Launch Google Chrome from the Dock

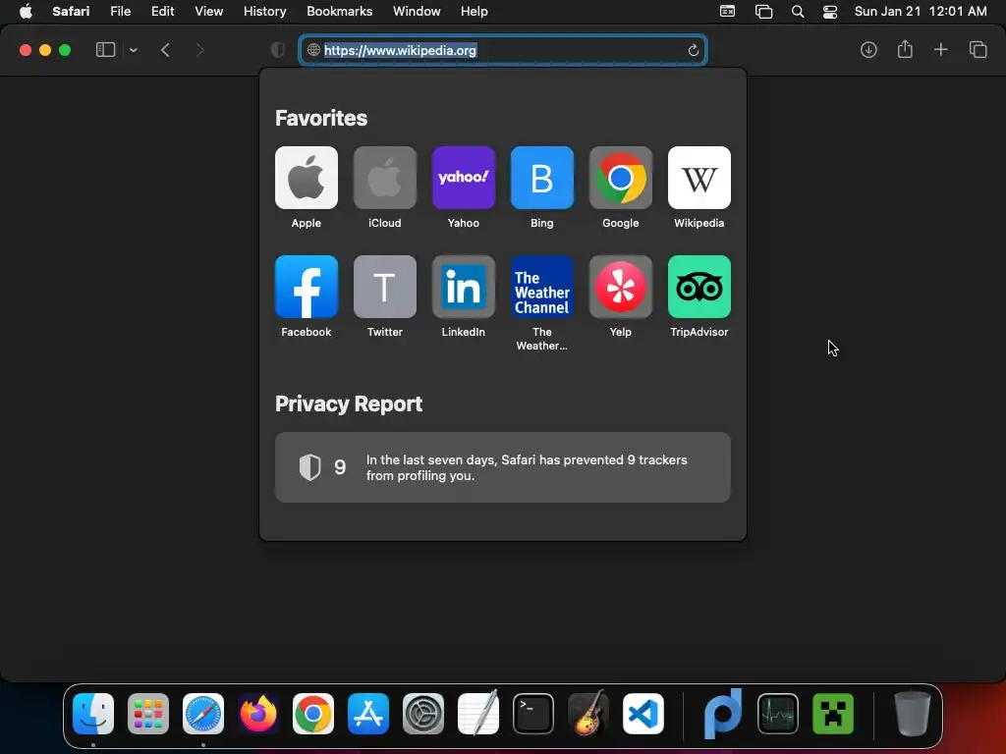(313, 714)
